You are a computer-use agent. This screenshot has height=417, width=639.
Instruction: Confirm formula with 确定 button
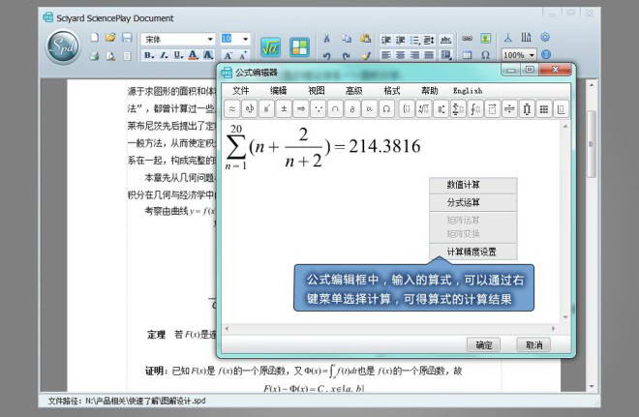[484, 345]
